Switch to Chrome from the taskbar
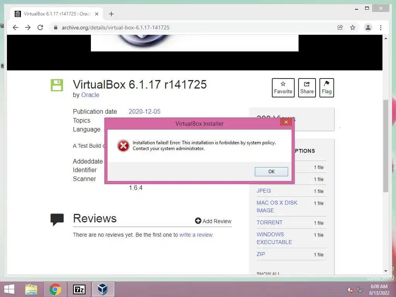This screenshot has width=396, height=297. [55, 289]
